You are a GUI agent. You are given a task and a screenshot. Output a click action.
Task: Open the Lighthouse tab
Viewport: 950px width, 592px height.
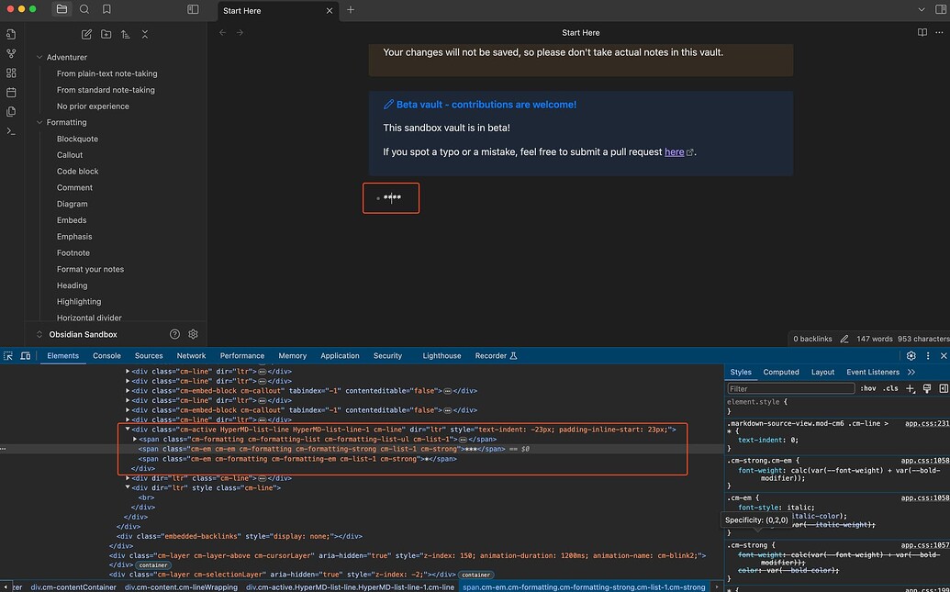[x=441, y=356]
